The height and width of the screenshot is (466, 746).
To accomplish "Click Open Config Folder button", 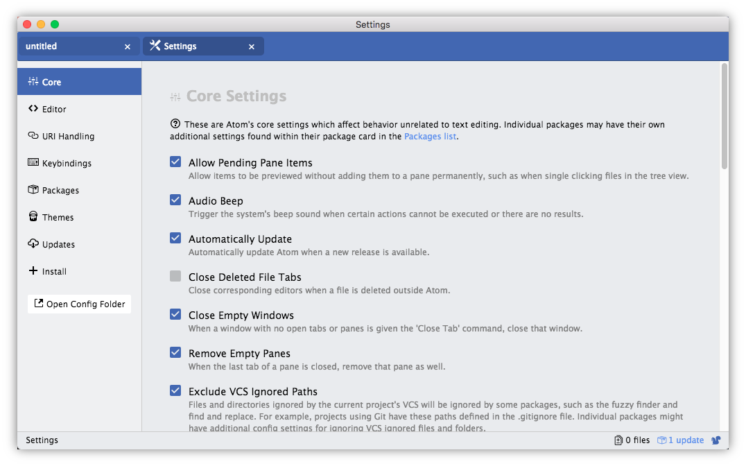I will coord(80,304).
